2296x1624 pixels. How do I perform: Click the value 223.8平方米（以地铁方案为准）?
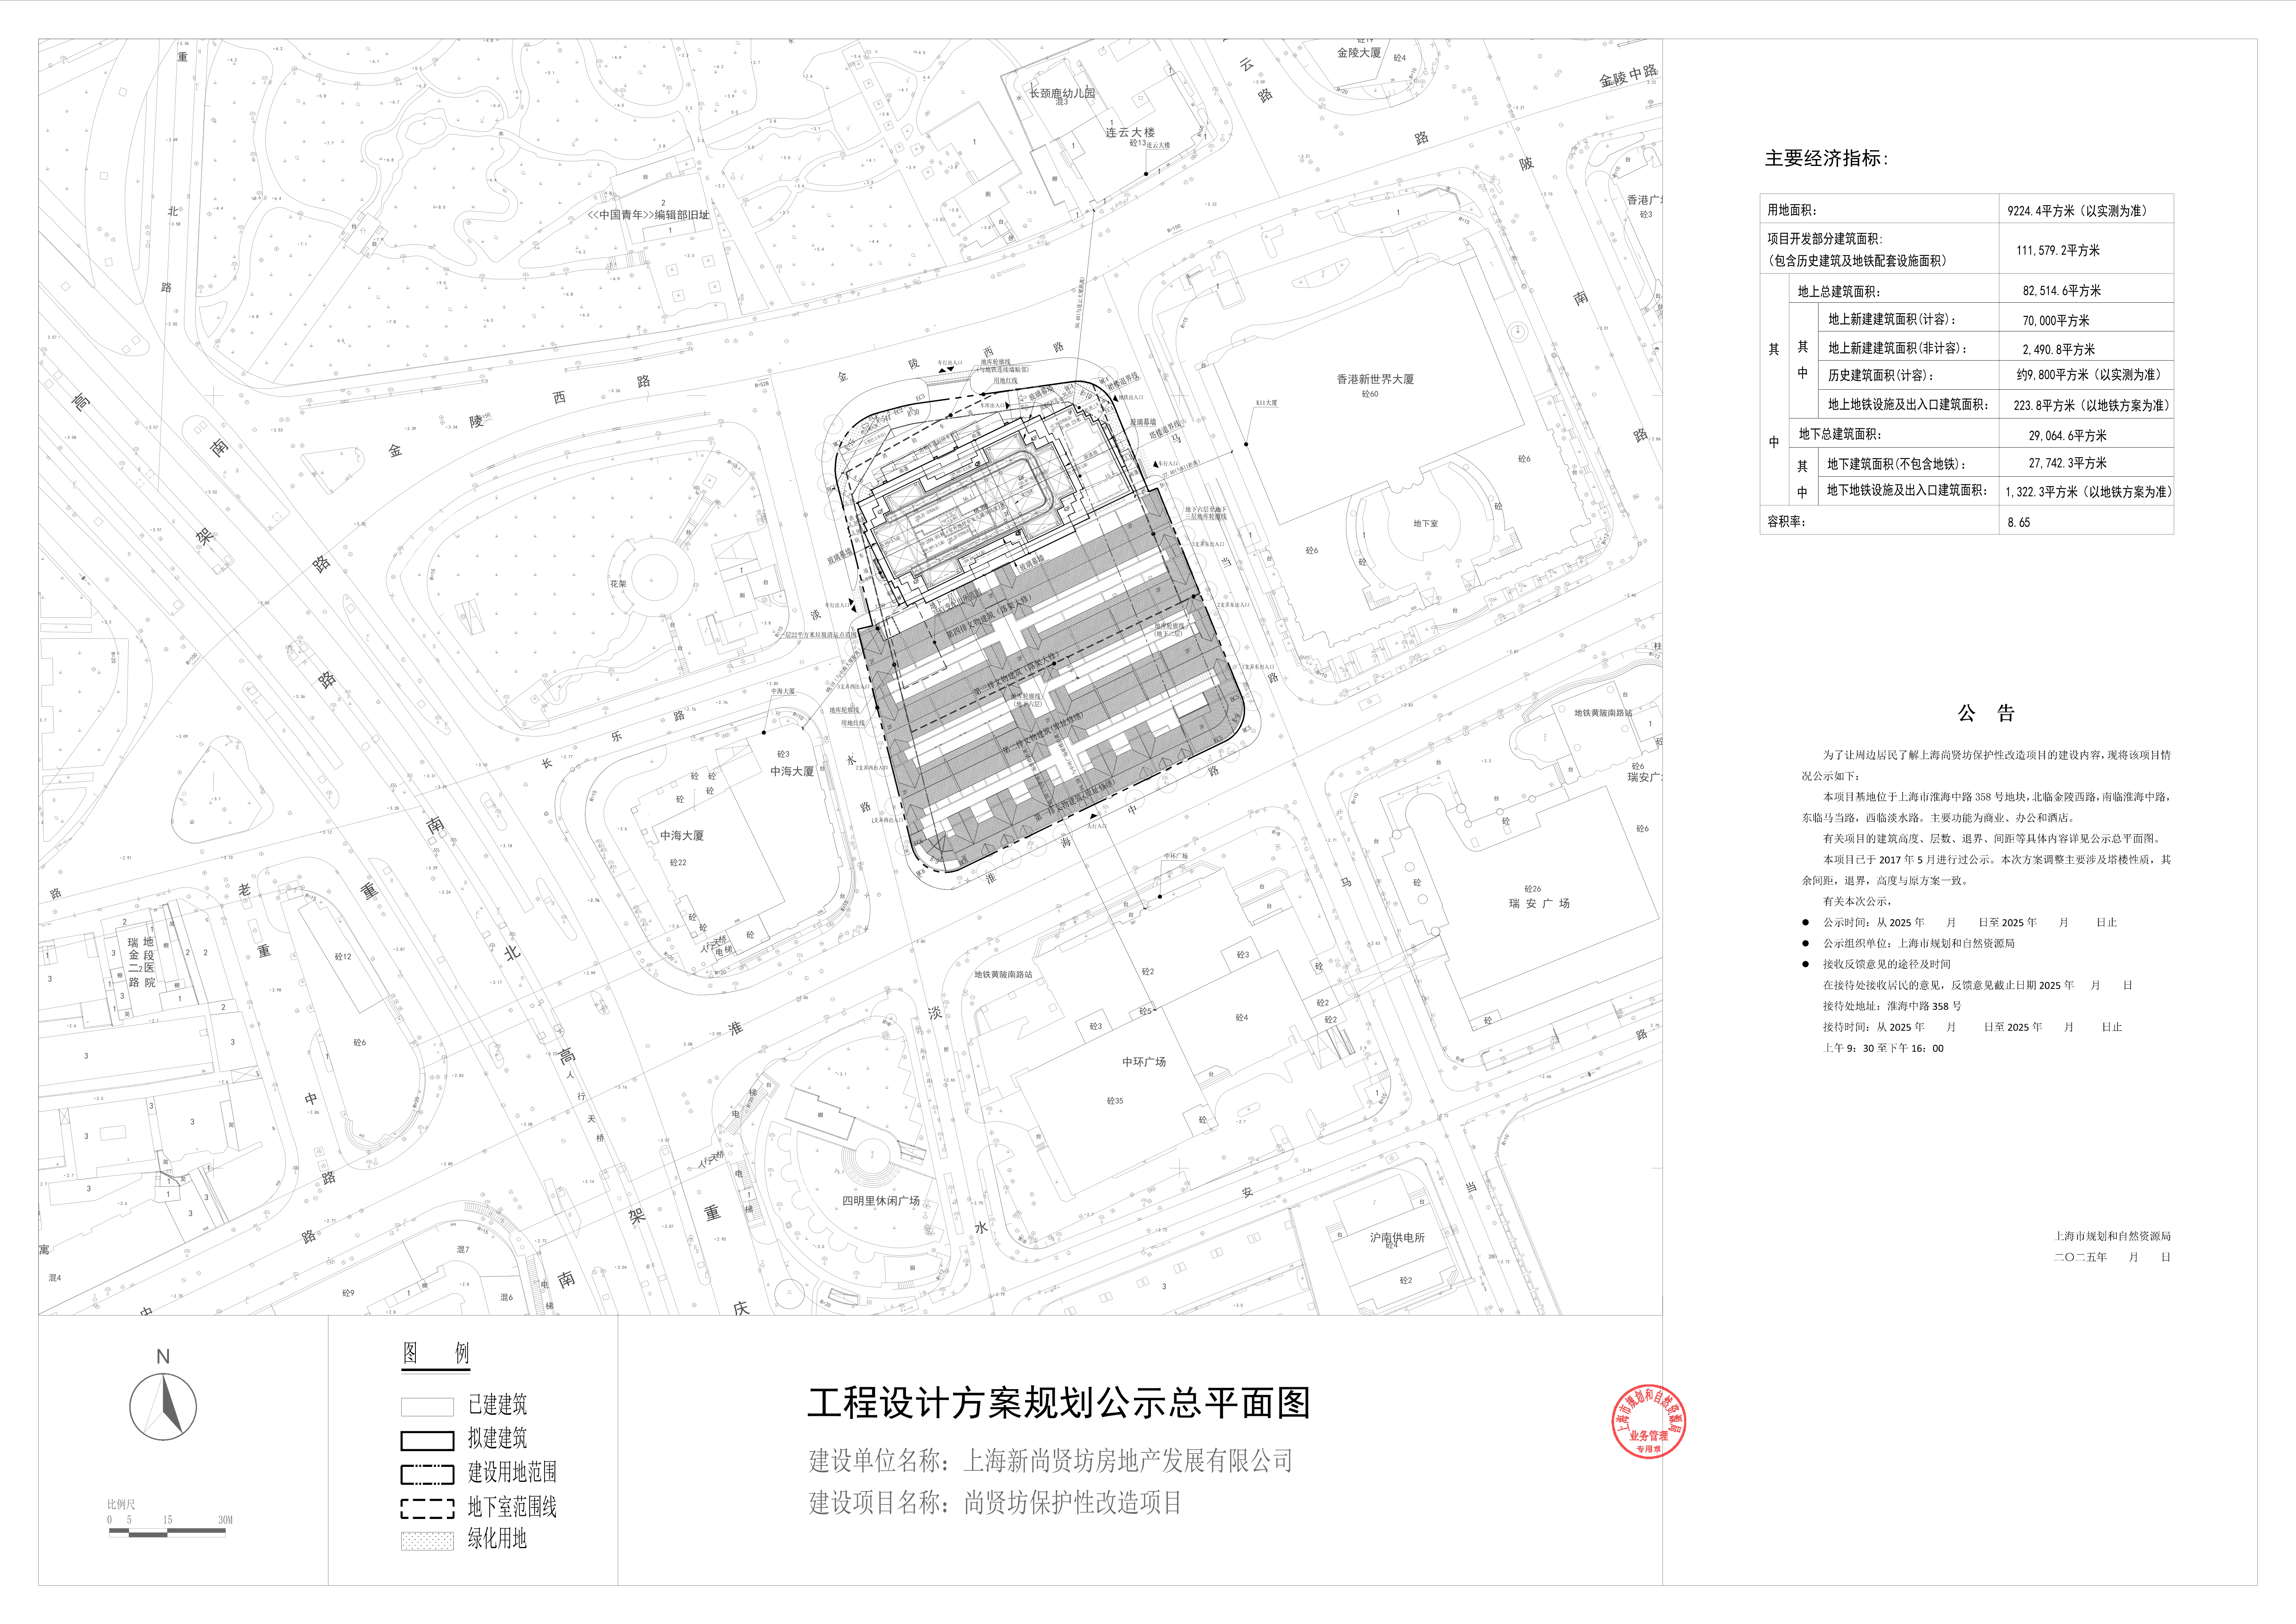tap(2092, 405)
